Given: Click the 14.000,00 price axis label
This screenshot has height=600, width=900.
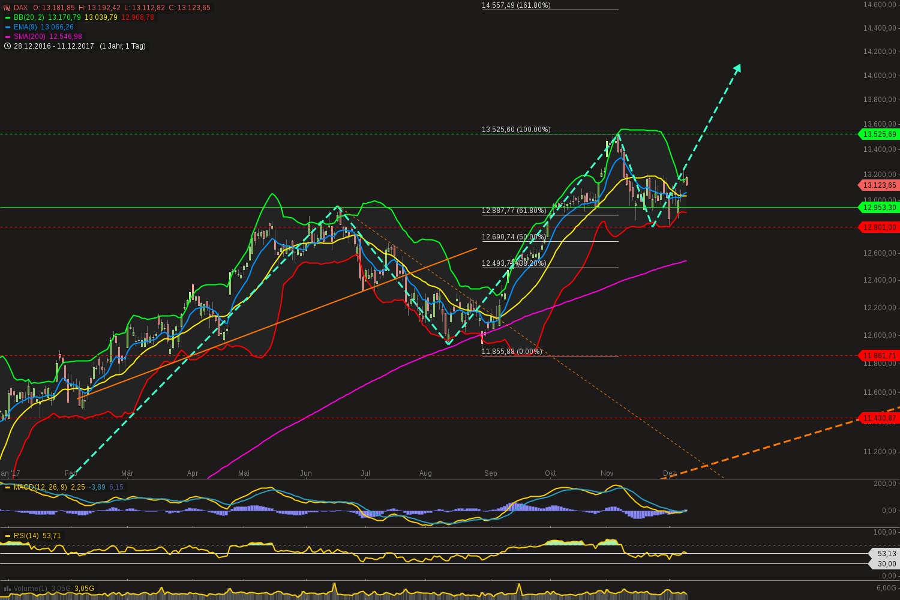Looking at the screenshot, I should (880, 76).
